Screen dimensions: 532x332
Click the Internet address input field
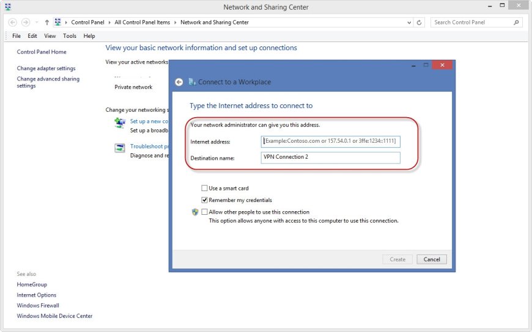pyautogui.click(x=330, y=141)
